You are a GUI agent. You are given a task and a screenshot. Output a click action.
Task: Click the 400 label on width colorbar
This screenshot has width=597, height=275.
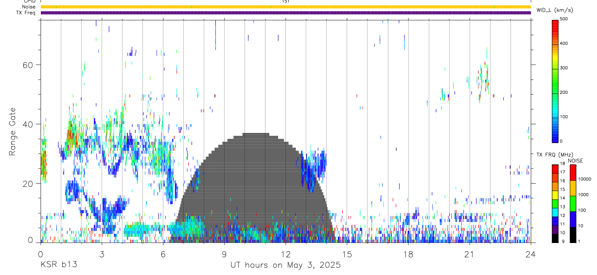pyautogui.click(x=564, y=43)
